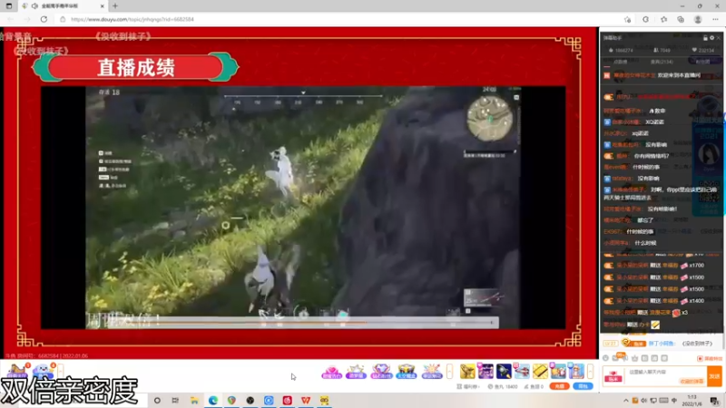
Task: Expand the right gift list arrow
Action: (591, 371)
